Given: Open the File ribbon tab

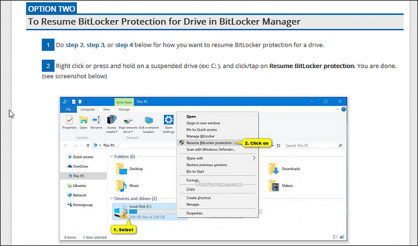Looking at the screenshot, I should [69, 109].
